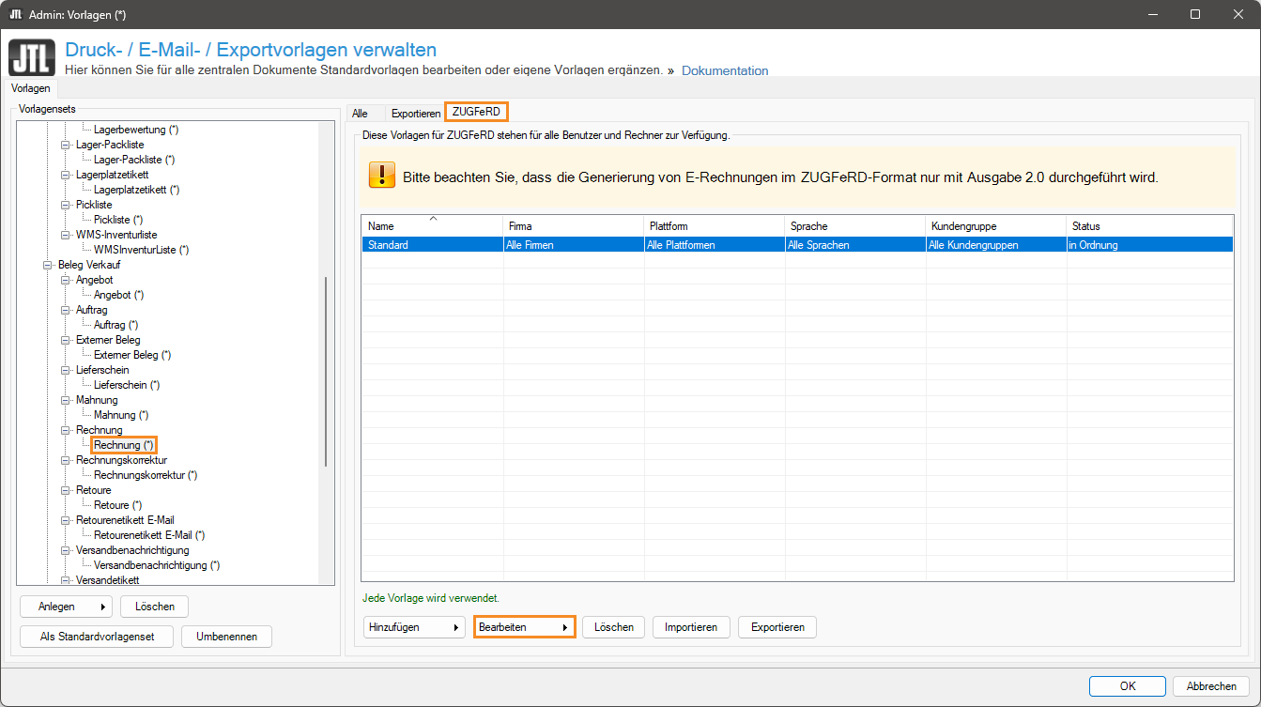Open the Bearbeiten dropdown menu
This screenshot has height=707, width=1261.
tap(524, 627)
